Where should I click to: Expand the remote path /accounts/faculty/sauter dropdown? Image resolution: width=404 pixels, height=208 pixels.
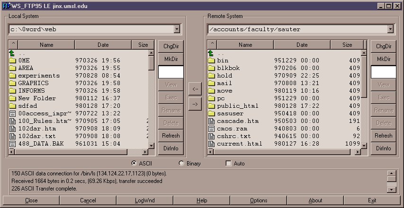pyautogui.click(x=390, y=29)
